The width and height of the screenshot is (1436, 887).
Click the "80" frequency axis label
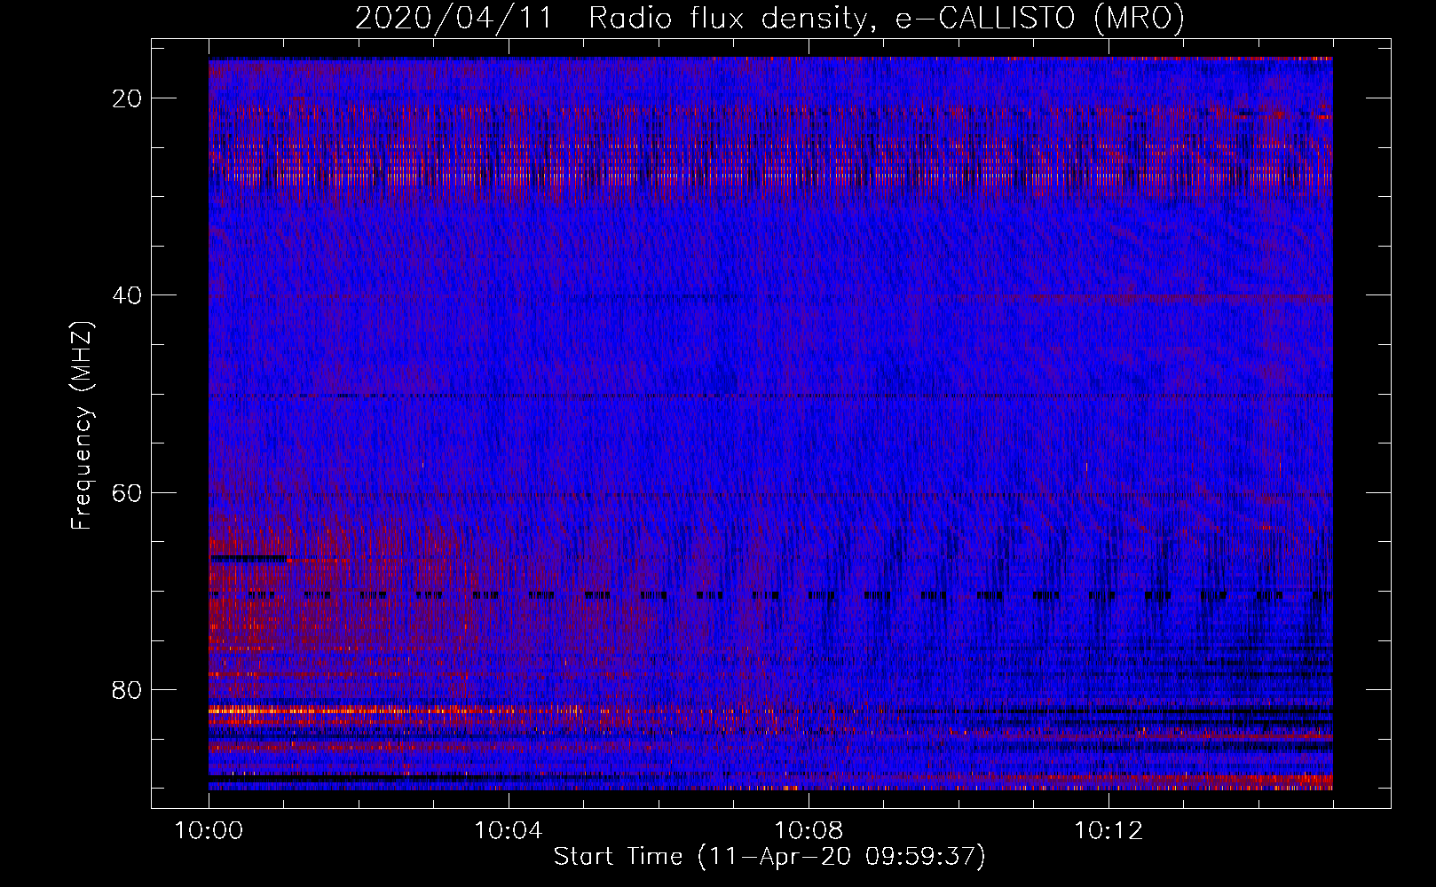point(128,689)
